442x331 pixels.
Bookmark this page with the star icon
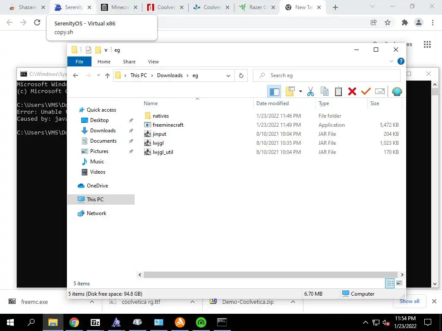pos(388,22)
